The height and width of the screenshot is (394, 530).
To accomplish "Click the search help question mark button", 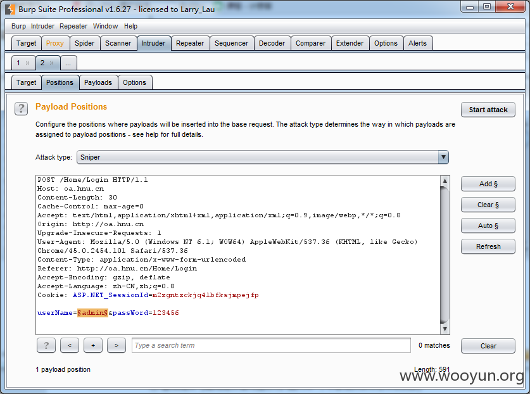I will click(x=46, y=345).
